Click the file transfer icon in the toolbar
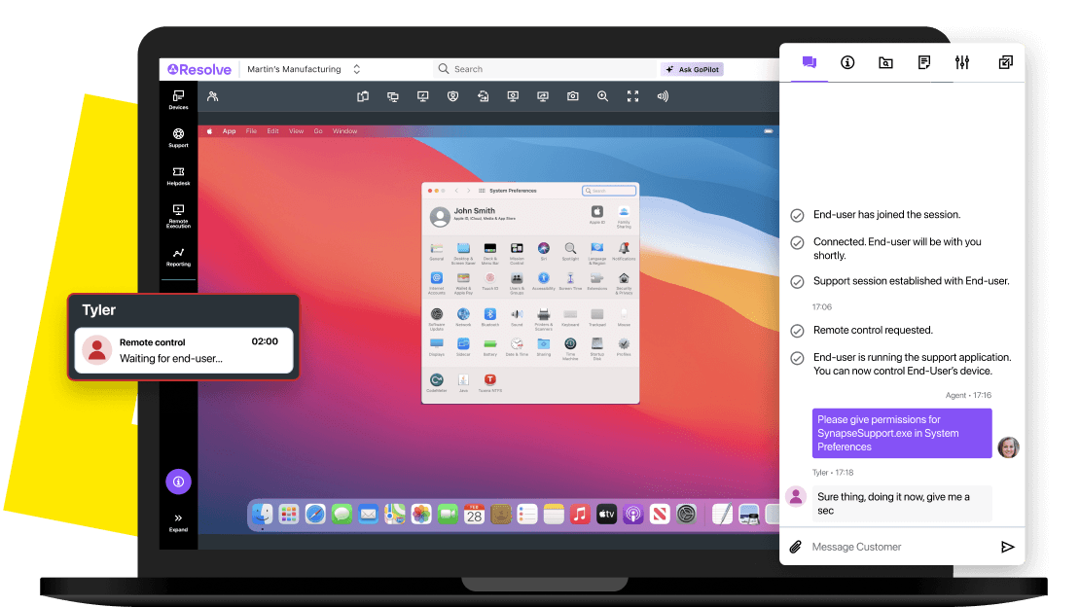1080x607 pixels. point(483,96)
